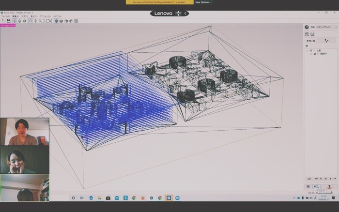Select the bottom participant video thumbnail
339x212 pixels.
pos(25,188)
